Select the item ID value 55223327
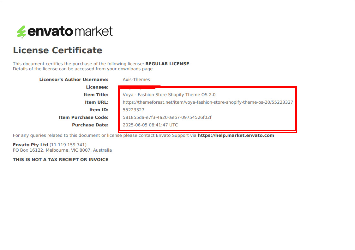355x250 pixels. (133, 110)
